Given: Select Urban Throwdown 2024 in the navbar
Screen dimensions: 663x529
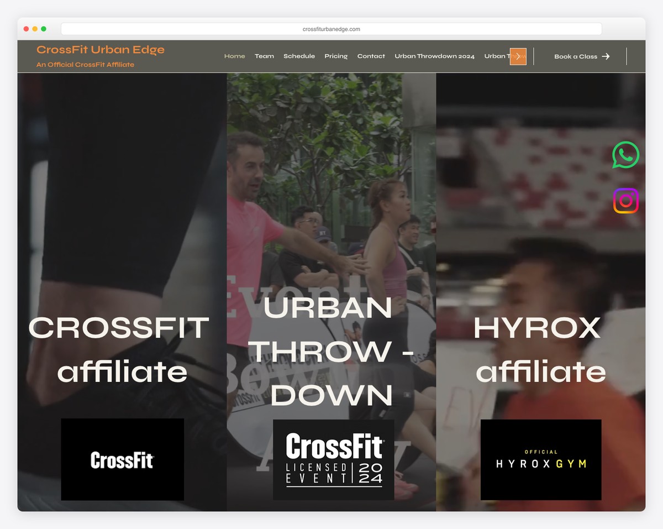Looking at the screenshot, I should pyautogui.click(x=434, y=56).
